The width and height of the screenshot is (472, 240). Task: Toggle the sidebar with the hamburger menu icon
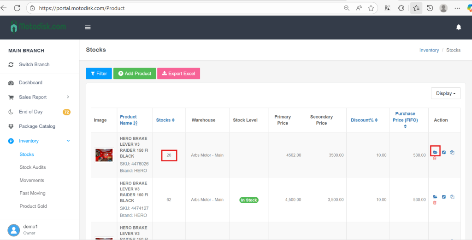click(x=88, y=28)
